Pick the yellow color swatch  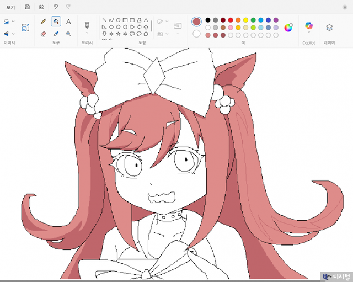pyautogui.click(x=245, y=20)
